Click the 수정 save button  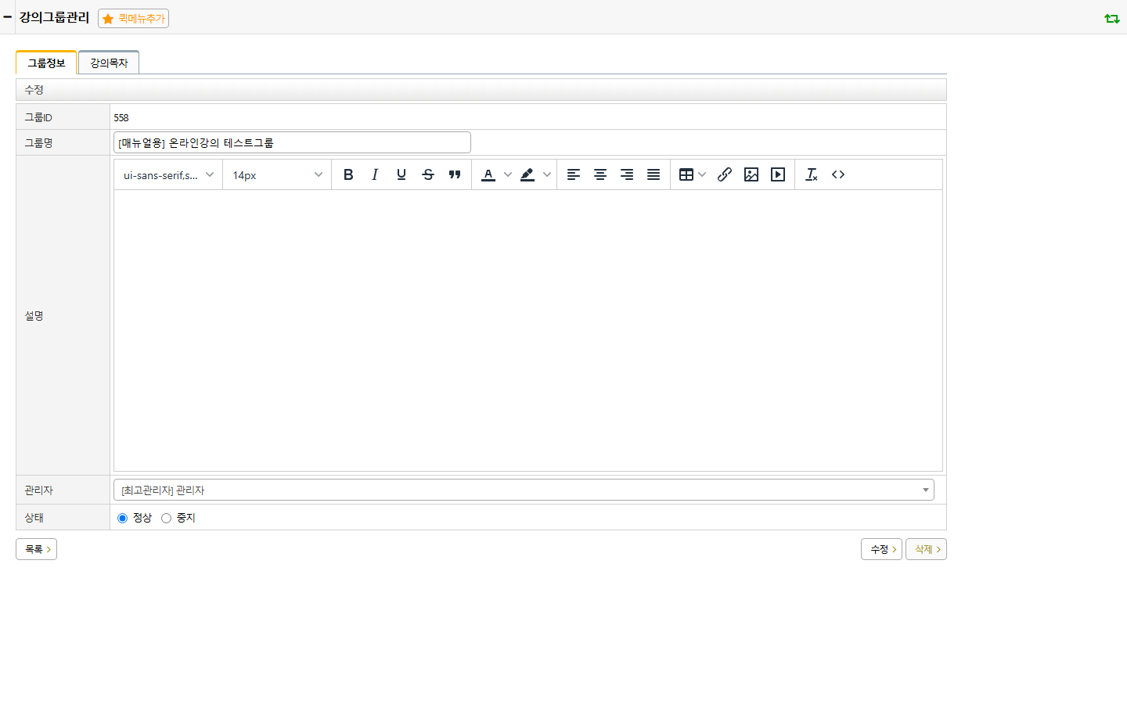tap(881, 549)
